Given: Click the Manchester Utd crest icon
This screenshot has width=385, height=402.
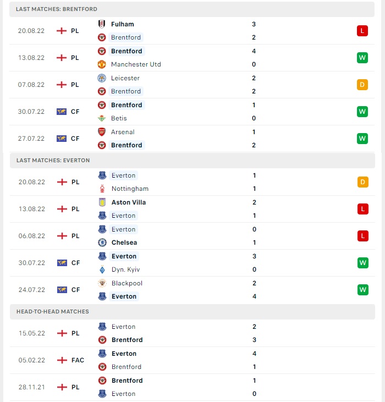Looking at the screenshot, I should click(x=102, y=64).
